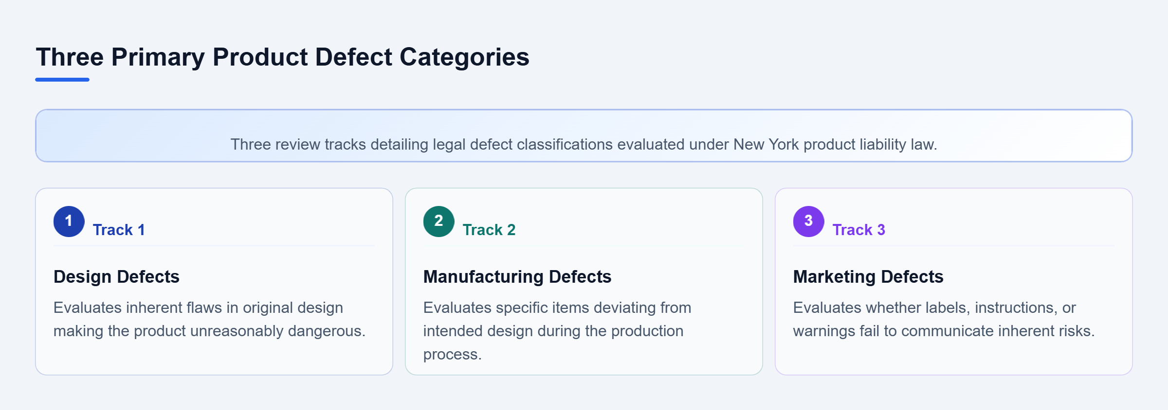Select the Track 2 Manufacturing Defects card

[584, 282]
